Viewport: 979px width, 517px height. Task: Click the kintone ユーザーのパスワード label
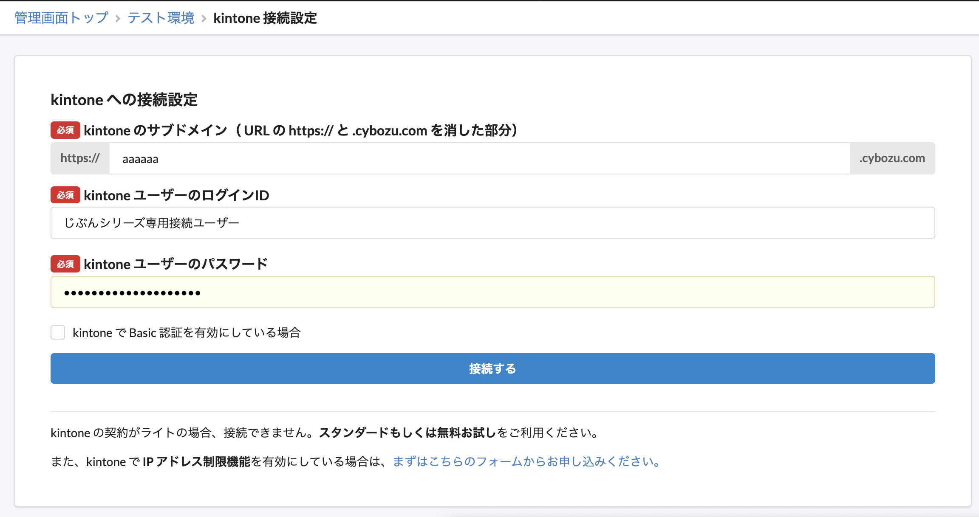[175, 264]
